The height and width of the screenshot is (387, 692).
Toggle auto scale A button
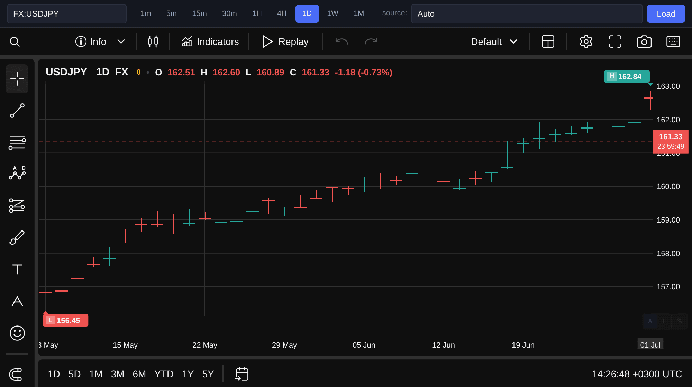pos(650,321)
